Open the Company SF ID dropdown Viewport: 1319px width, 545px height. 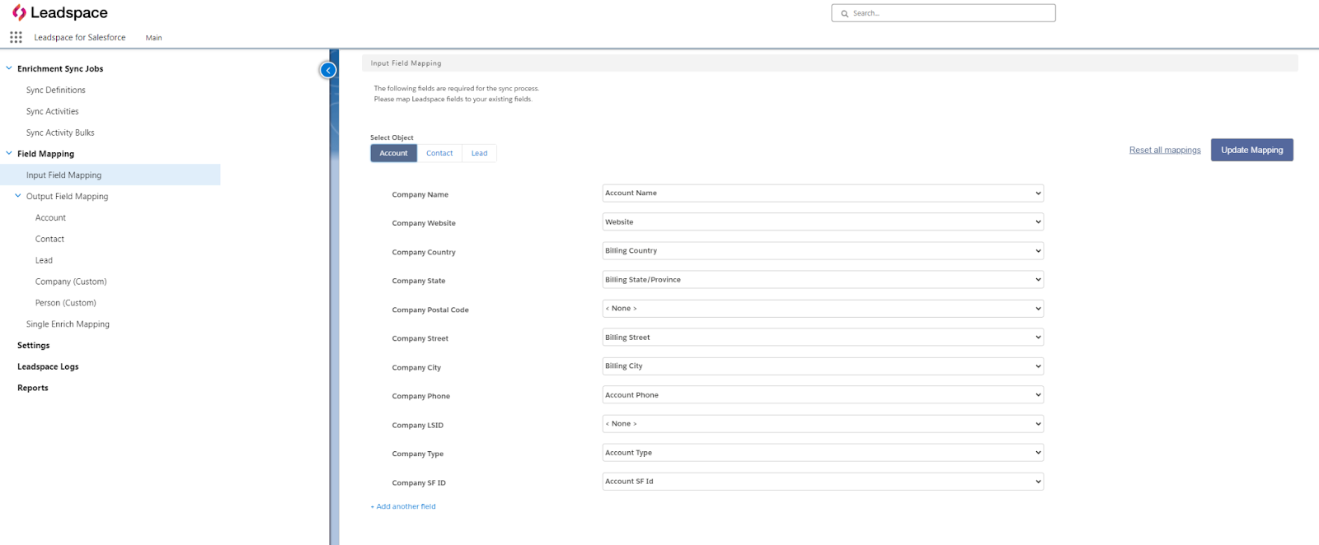tap(823, 482)
